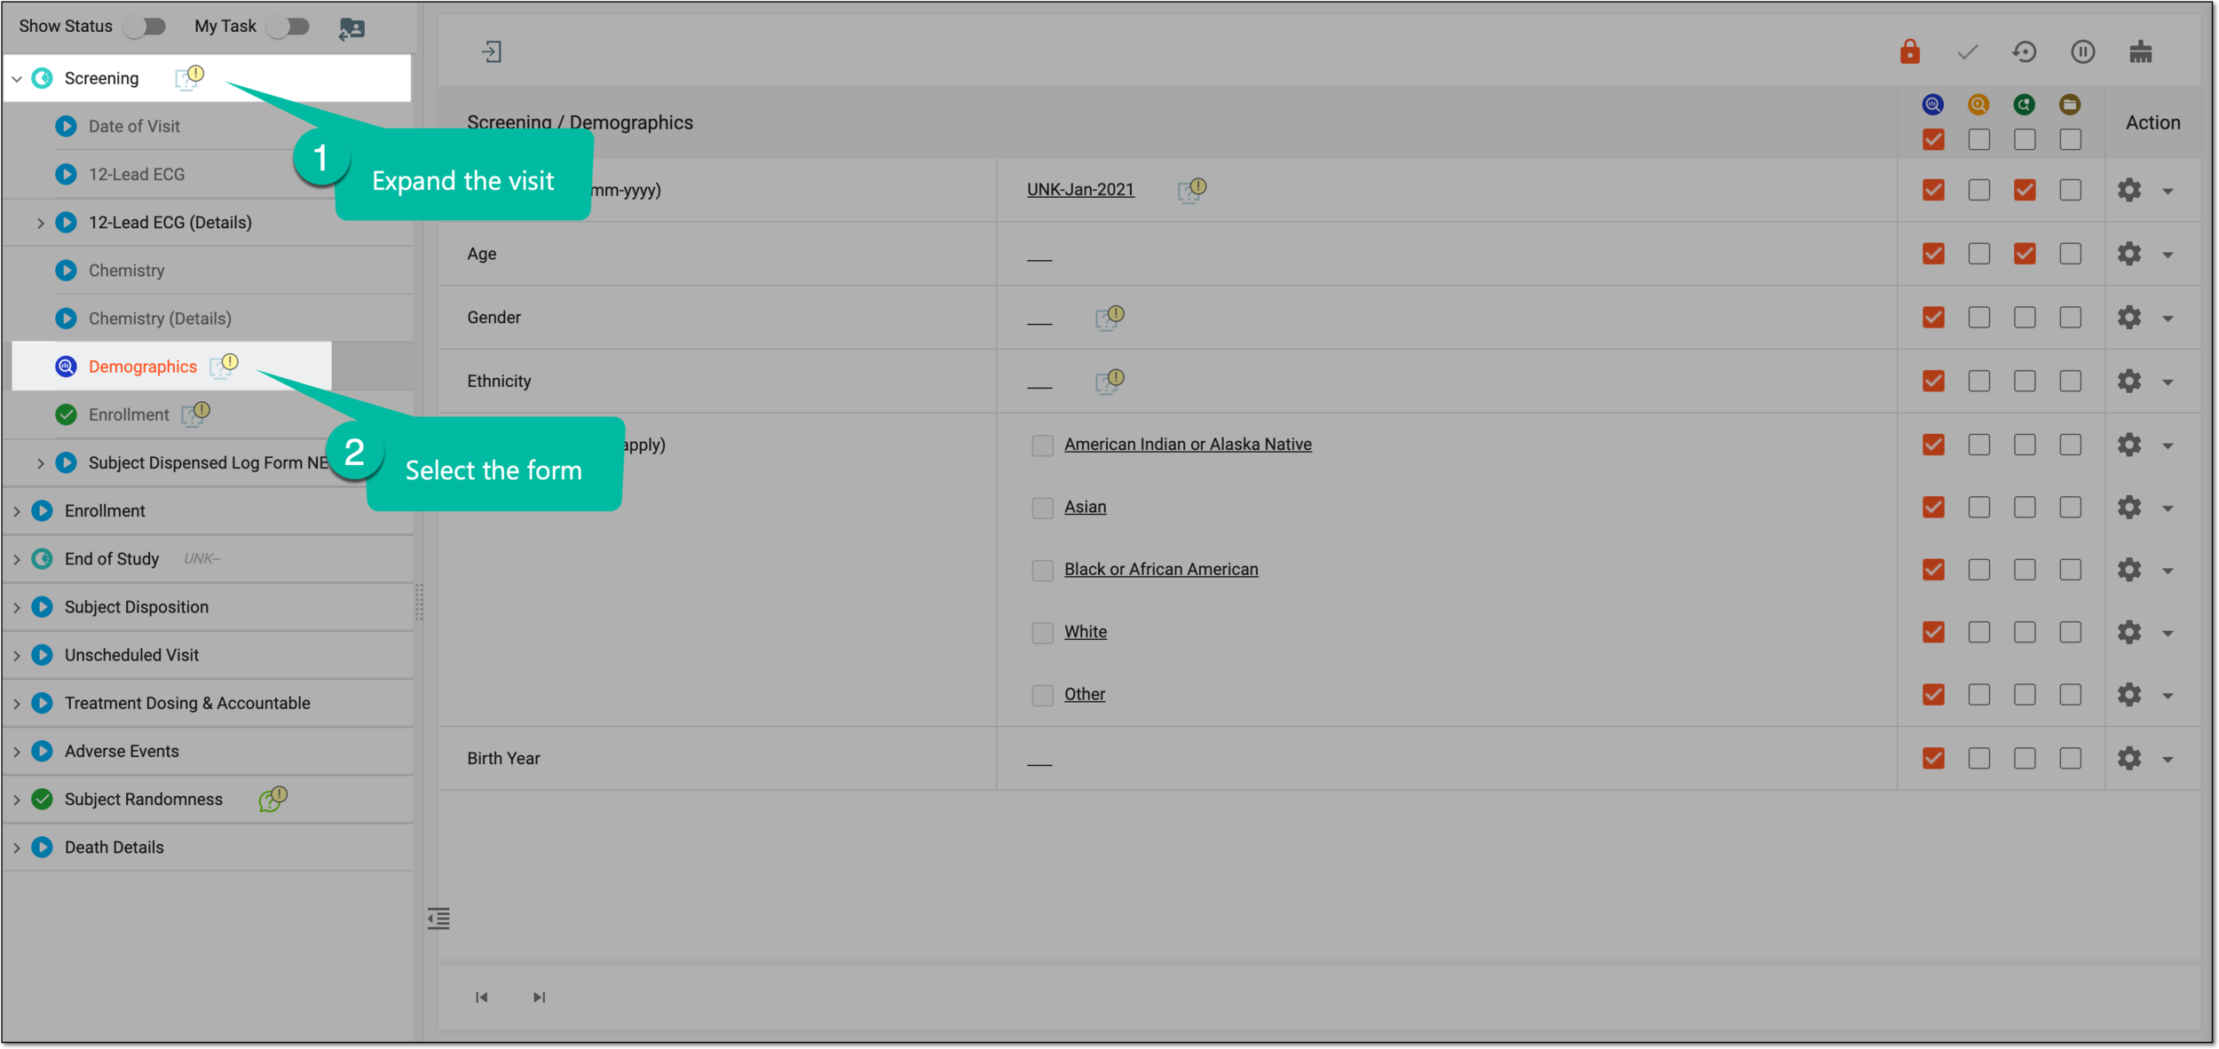Screen dimensions: 2219x1049
Task: Click the brown folder column header icon
Action: 2070,105
